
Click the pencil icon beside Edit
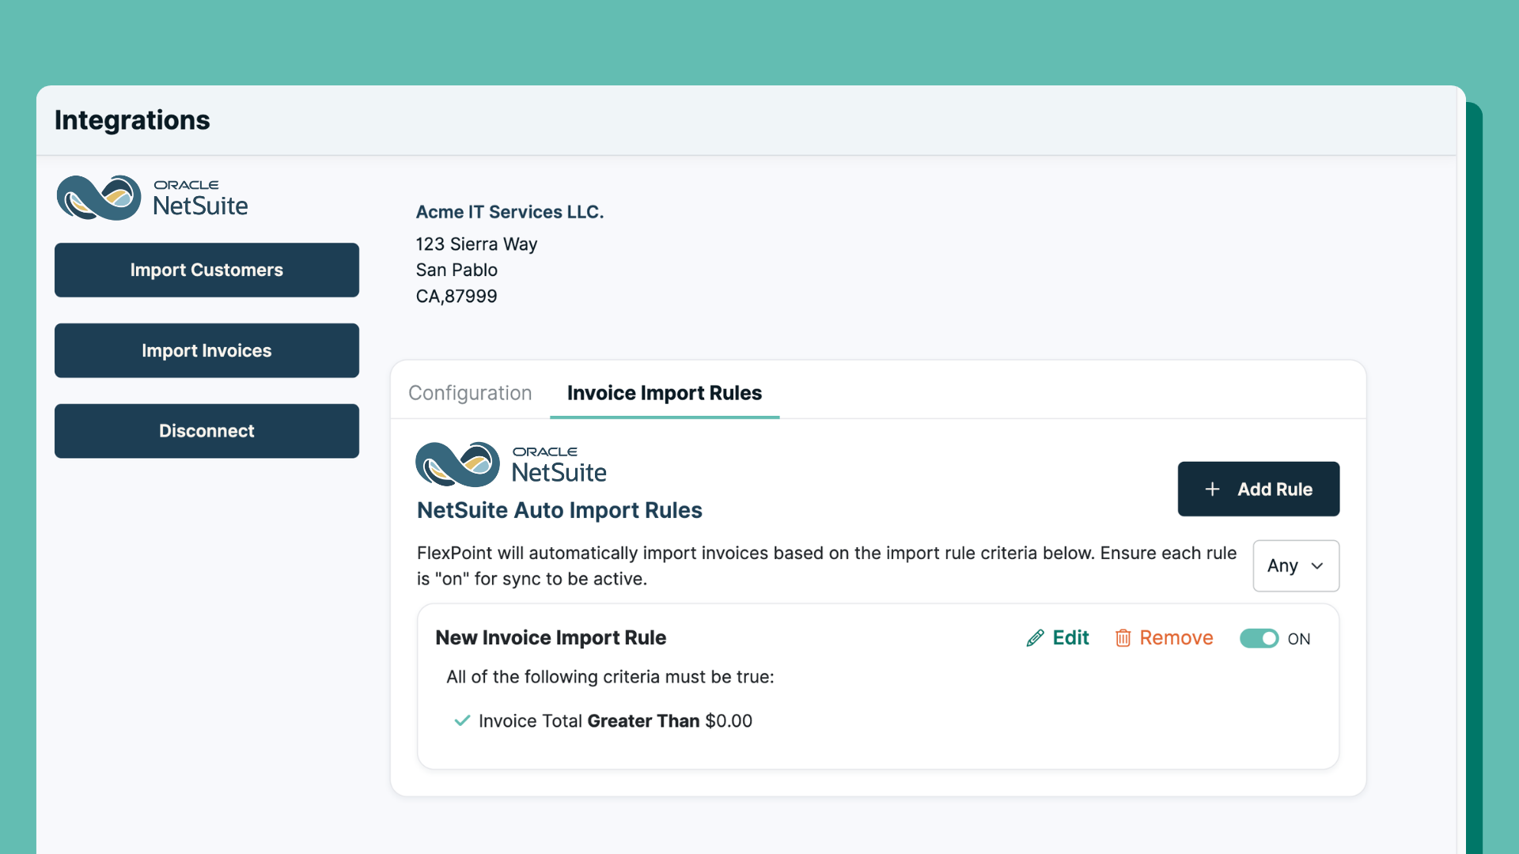point(1035,638)
